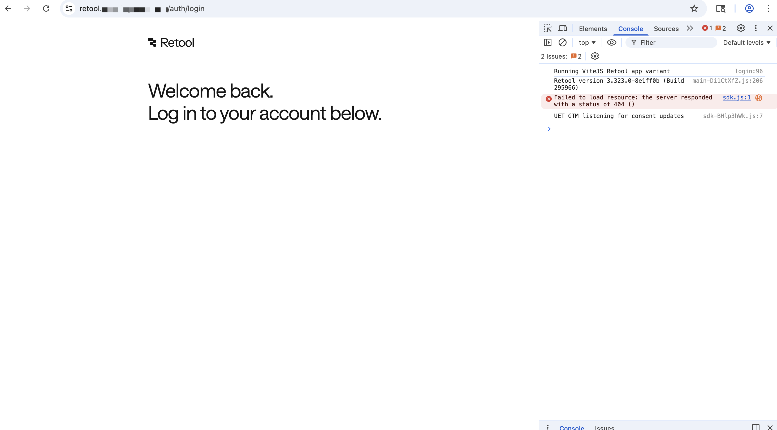The width and height of the screenshot is (777, 430).
Task: Toggle the device toolbar icon
Action: (563, 28)
